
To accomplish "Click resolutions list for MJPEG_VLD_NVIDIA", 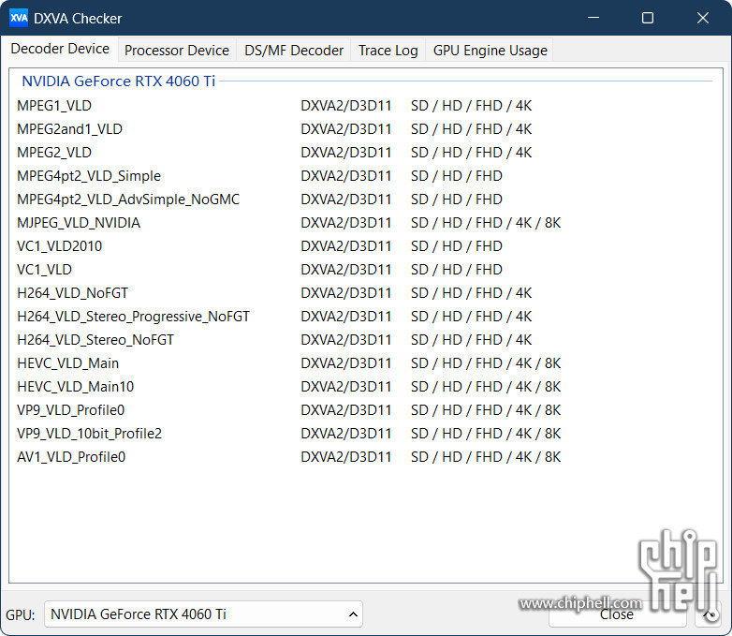I will 486,222.
